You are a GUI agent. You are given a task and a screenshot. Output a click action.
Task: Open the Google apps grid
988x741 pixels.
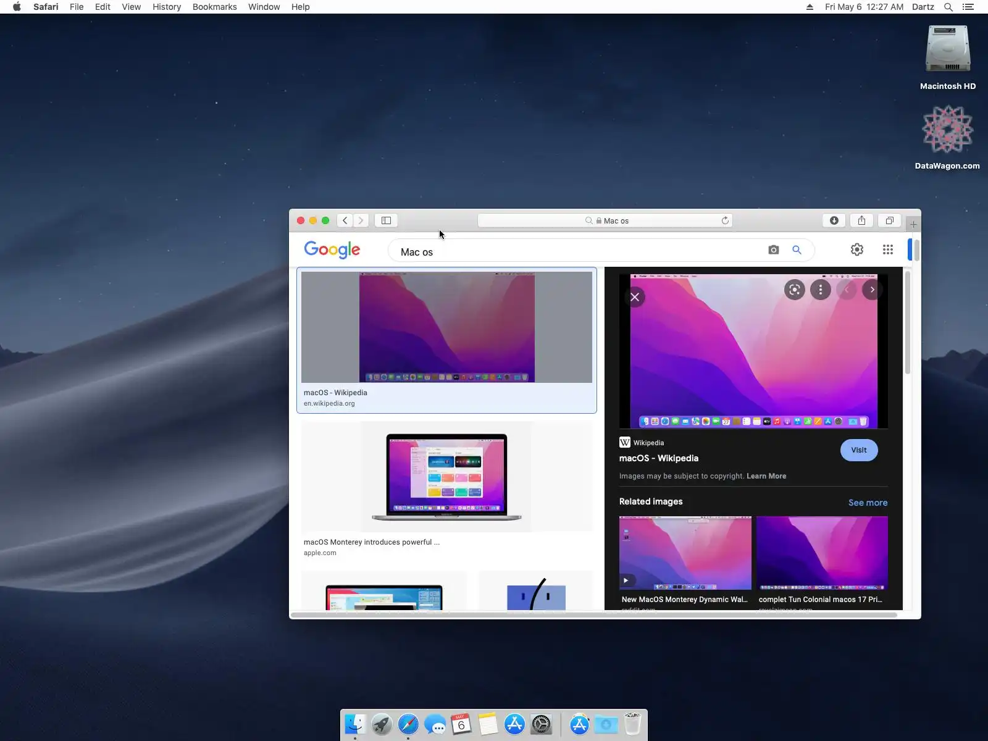coord(888,249)
